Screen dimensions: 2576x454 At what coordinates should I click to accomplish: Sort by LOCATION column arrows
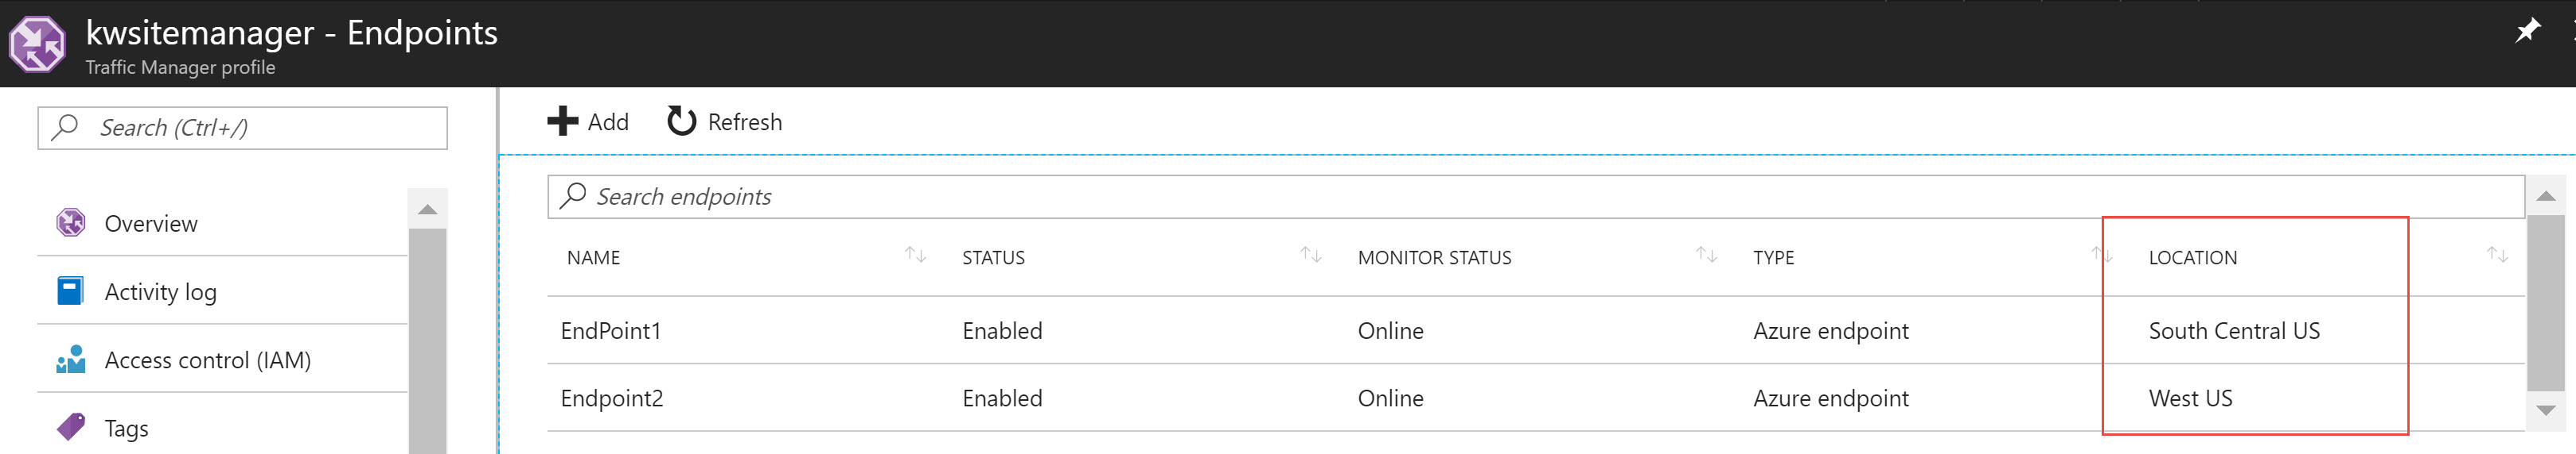[x=2497, y=256]
